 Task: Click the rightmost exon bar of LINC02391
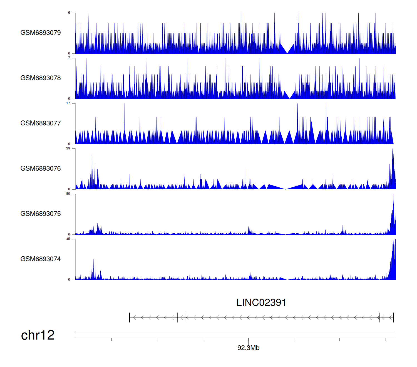(x=394, y=318)
